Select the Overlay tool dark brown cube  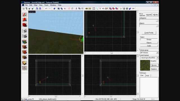(24, 57)
